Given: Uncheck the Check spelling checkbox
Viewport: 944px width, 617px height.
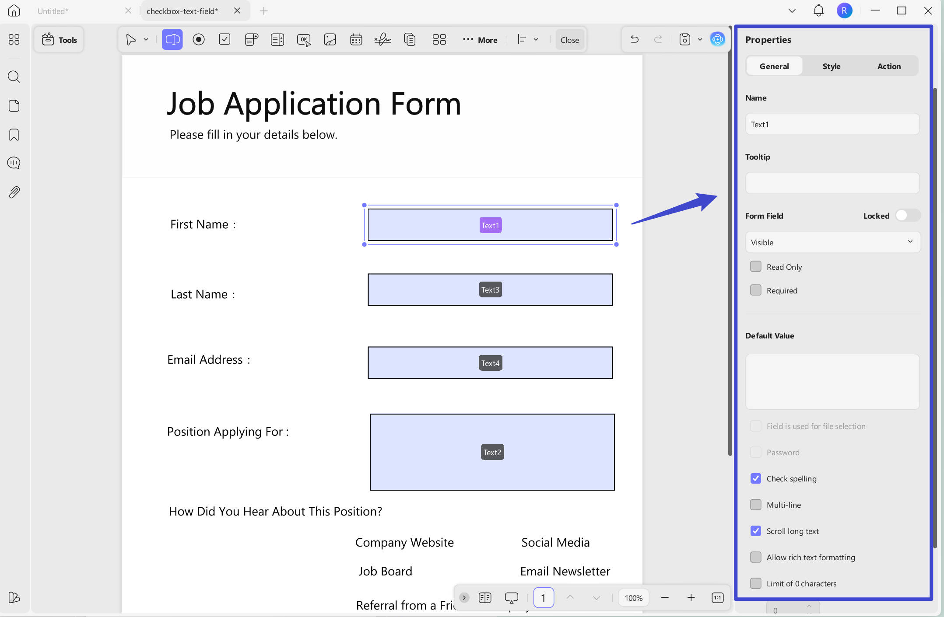Looking at the screenshot, I should (x=756, y=478).
